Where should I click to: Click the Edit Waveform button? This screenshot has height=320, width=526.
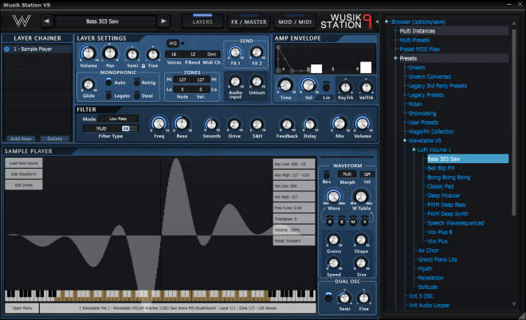coord(23,174)
